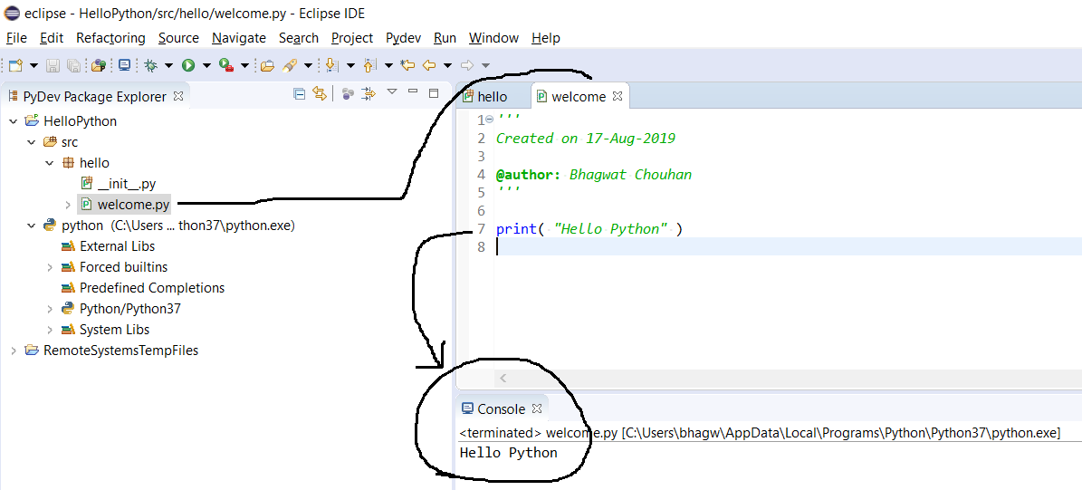This screenshot has height=490, width=1082.
Task: Click the New wizard toolbar icon
Action: point(15,65)
